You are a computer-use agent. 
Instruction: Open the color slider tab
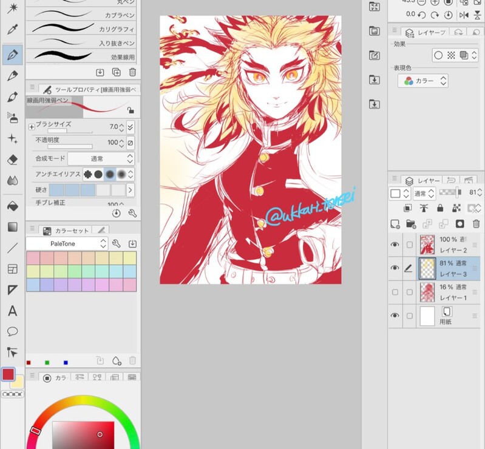[80, 377]
